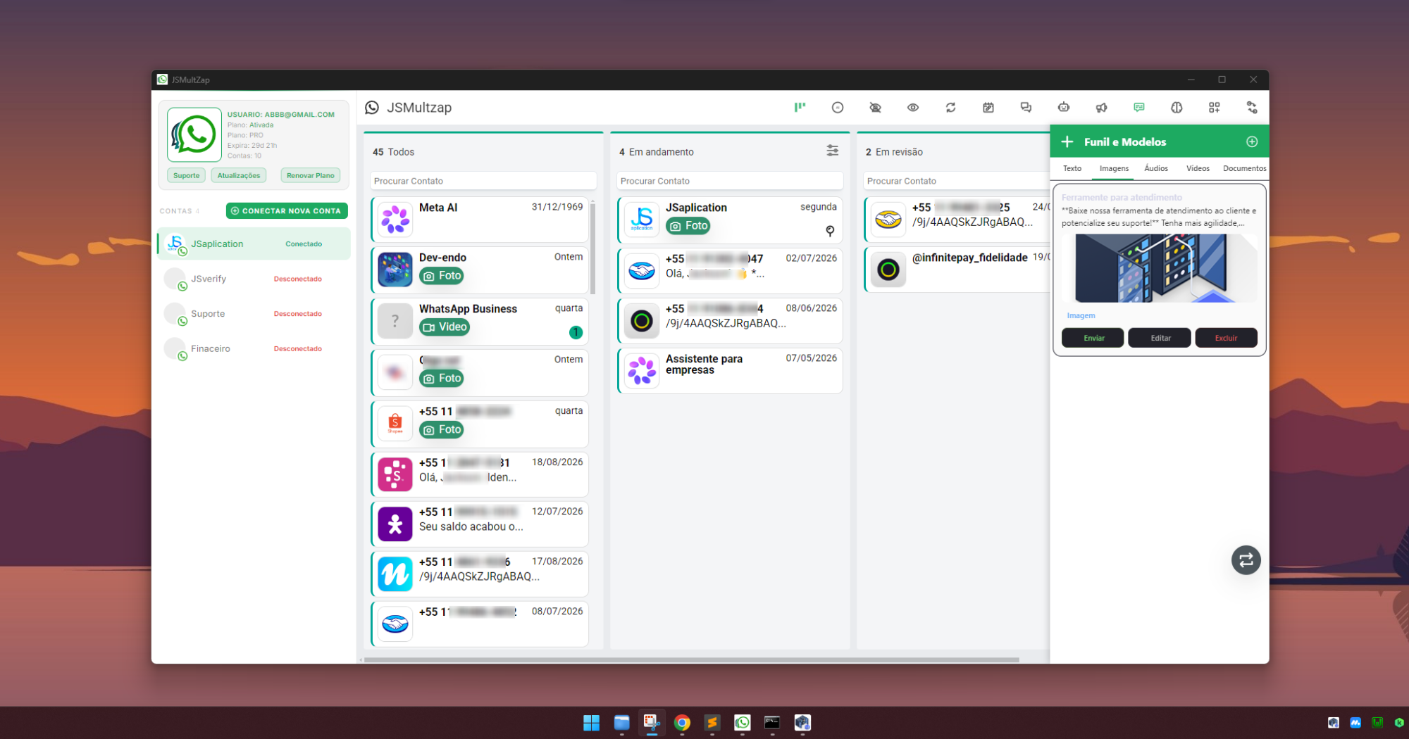The width and height of the screenshot is (1409, 739).
Task: Click the circled plus in Funil e Modelos
Action: [1252, 141]
